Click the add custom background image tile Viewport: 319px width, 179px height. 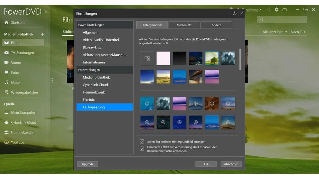pyautogui.click(x=147, y=58)
